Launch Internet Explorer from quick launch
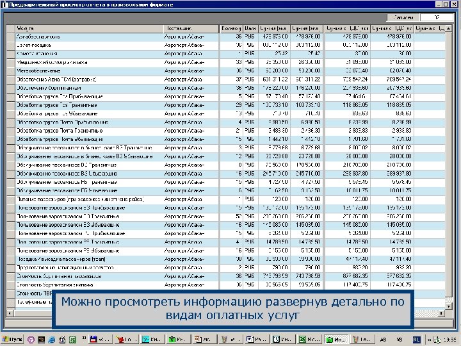 [51, 340]
